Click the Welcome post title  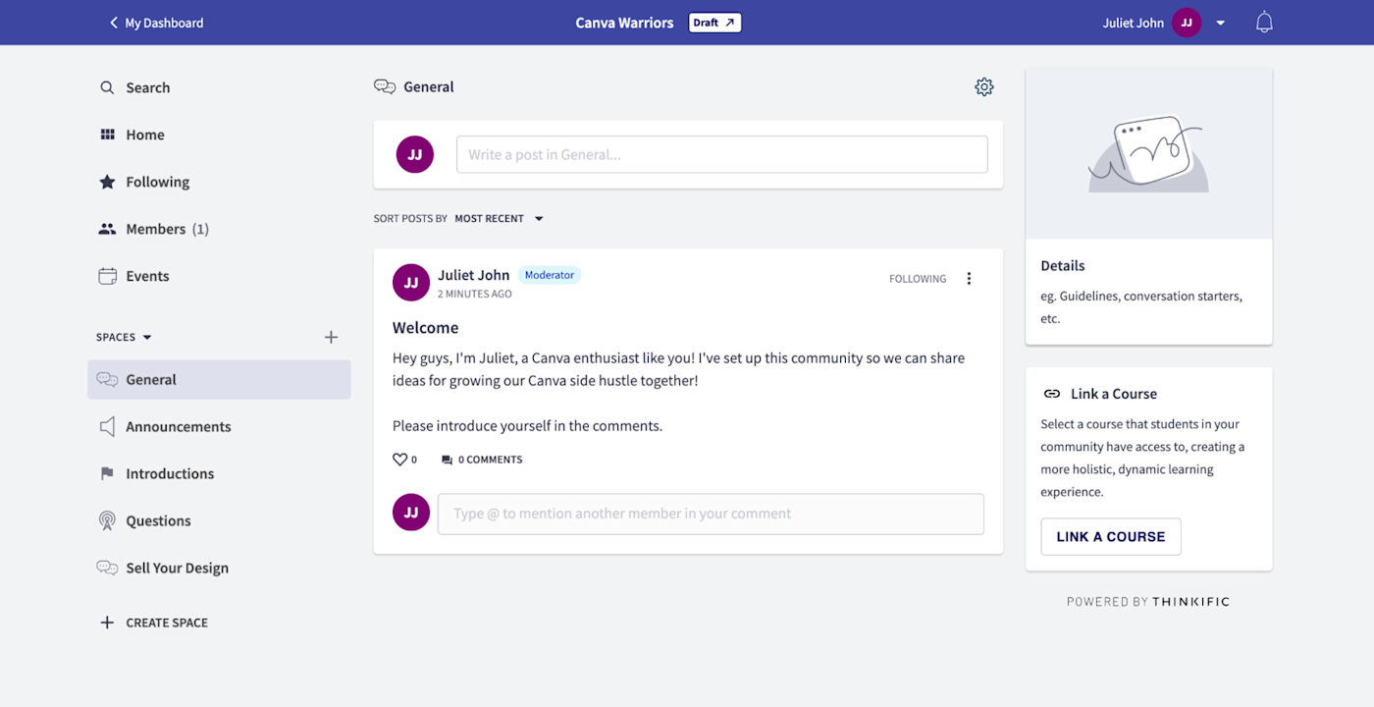point(425,327)
